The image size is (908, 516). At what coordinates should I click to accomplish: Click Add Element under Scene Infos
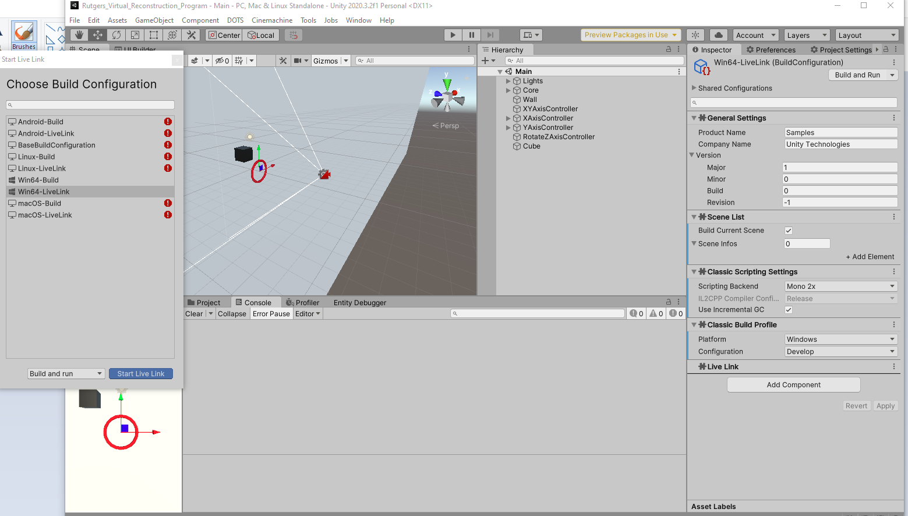870,257
